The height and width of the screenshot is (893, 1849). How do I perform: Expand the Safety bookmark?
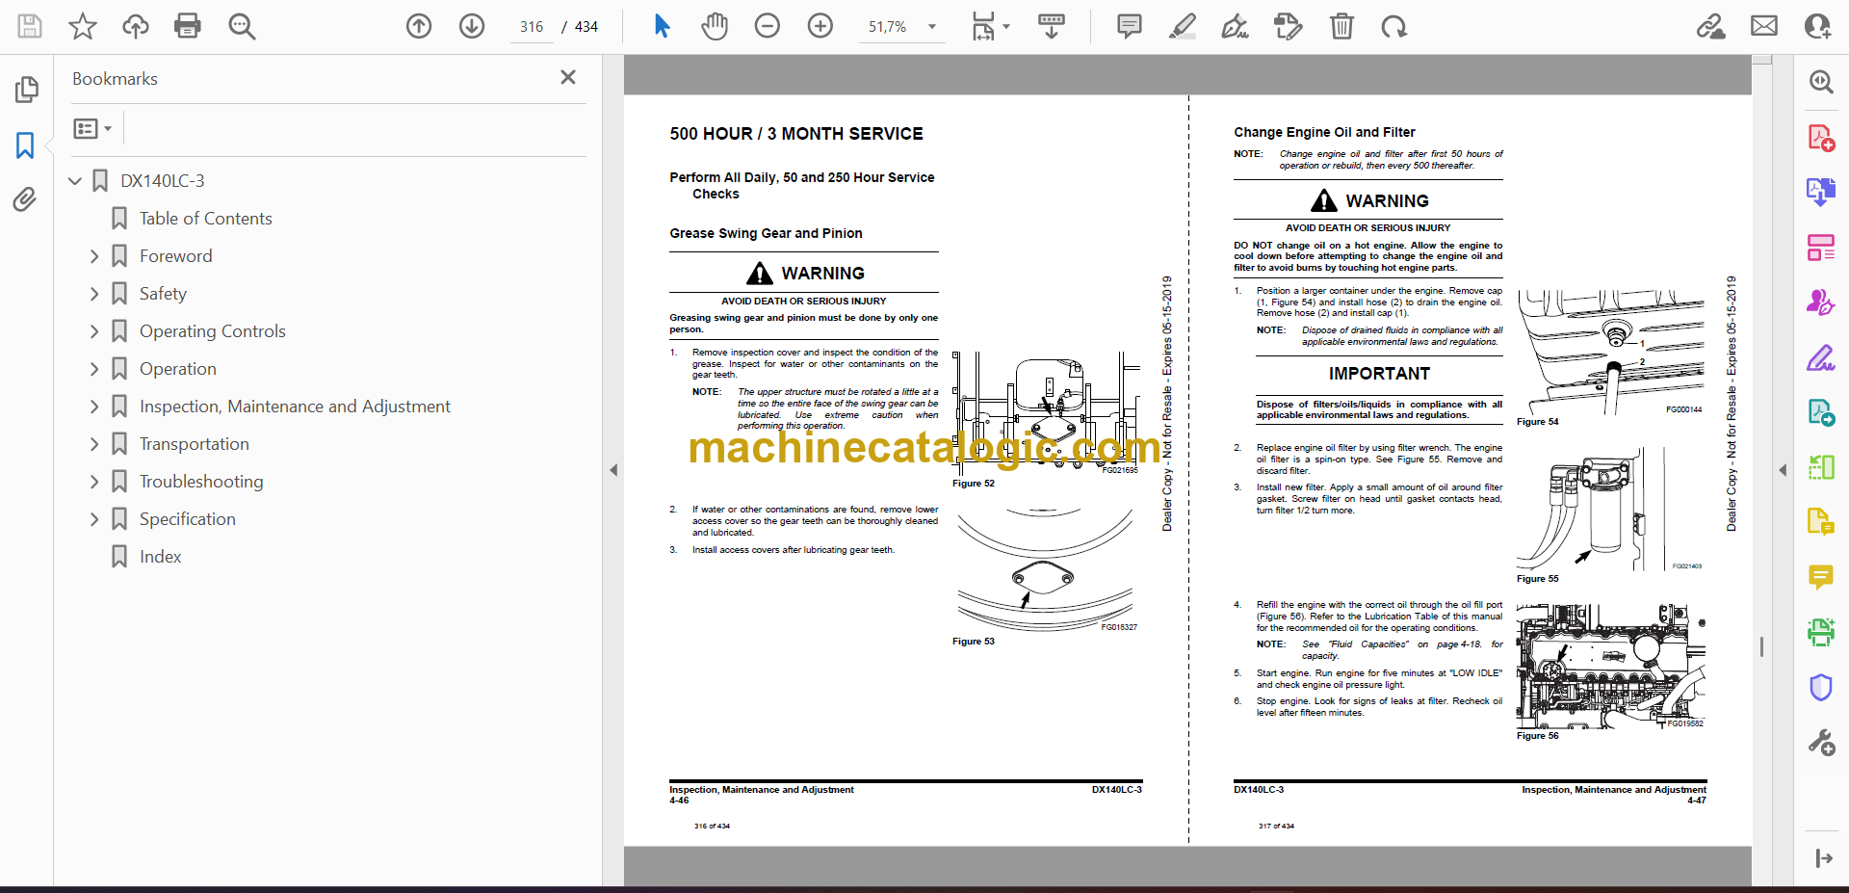(x=93, y=294)
